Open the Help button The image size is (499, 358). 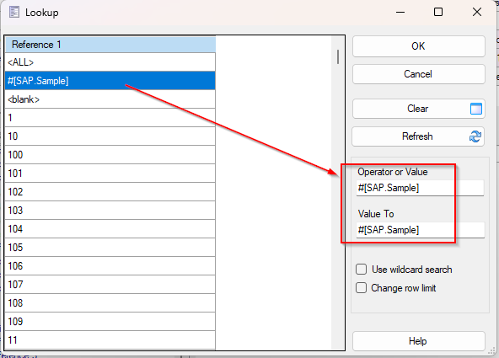pos(418,341)
